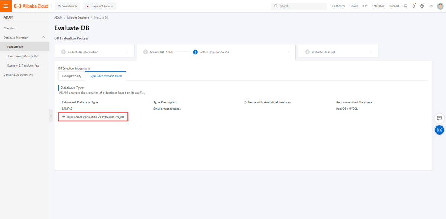Open the Tickets link
The width and height of the screenshot is (446, 219).
pos(353,6)
